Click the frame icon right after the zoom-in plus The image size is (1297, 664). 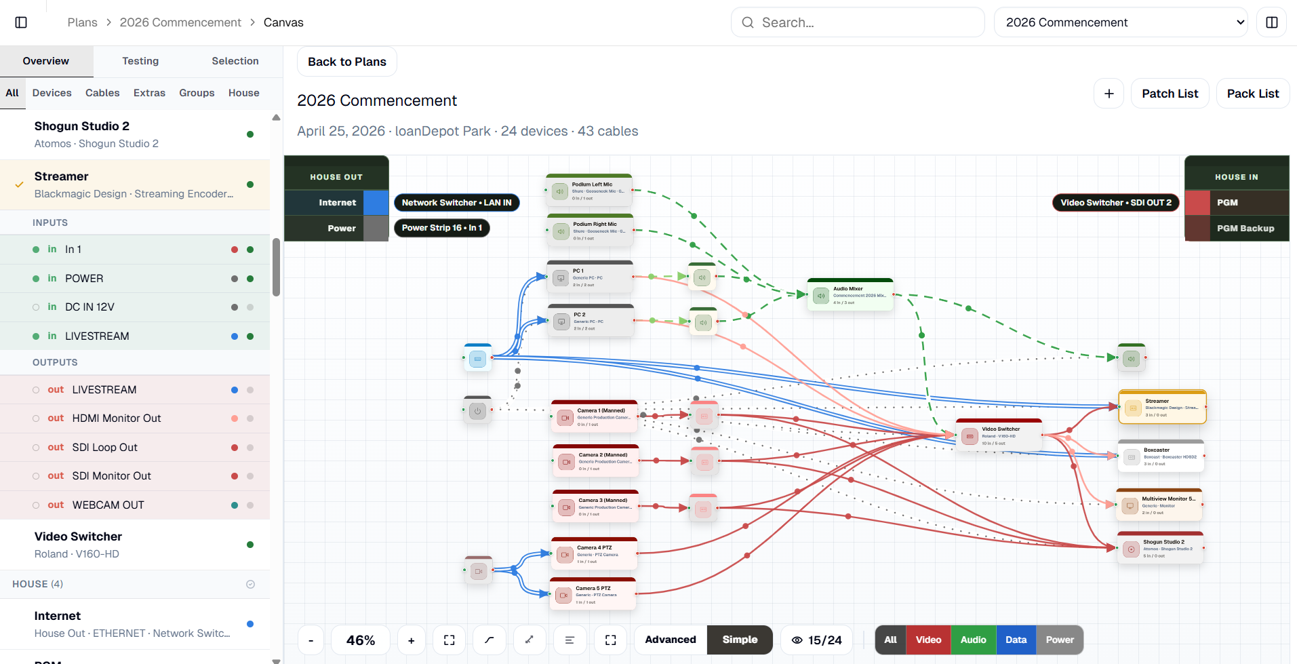pyautogui.click(x=450, y=640)
